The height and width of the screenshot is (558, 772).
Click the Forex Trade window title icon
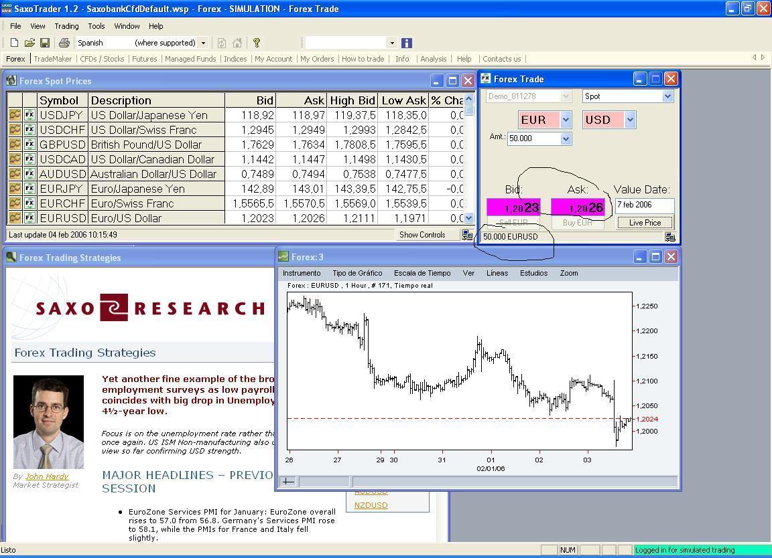pos(485,79)
